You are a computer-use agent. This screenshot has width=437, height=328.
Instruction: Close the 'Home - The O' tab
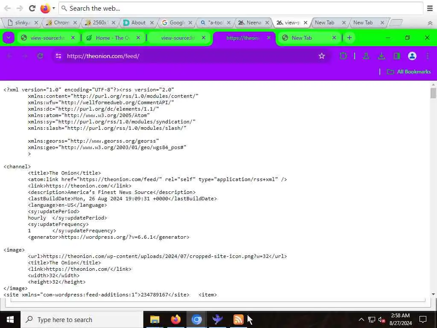(138, 38)
